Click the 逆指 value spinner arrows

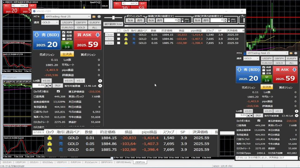[226, 20]
